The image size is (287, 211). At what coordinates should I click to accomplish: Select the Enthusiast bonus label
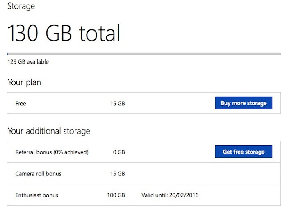click(x=36, y=195)
